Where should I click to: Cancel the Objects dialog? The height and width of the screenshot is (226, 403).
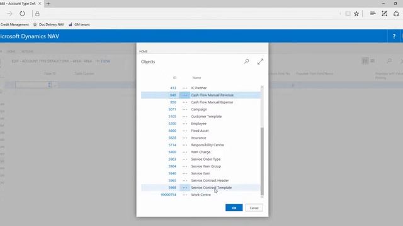coord(254,208)
